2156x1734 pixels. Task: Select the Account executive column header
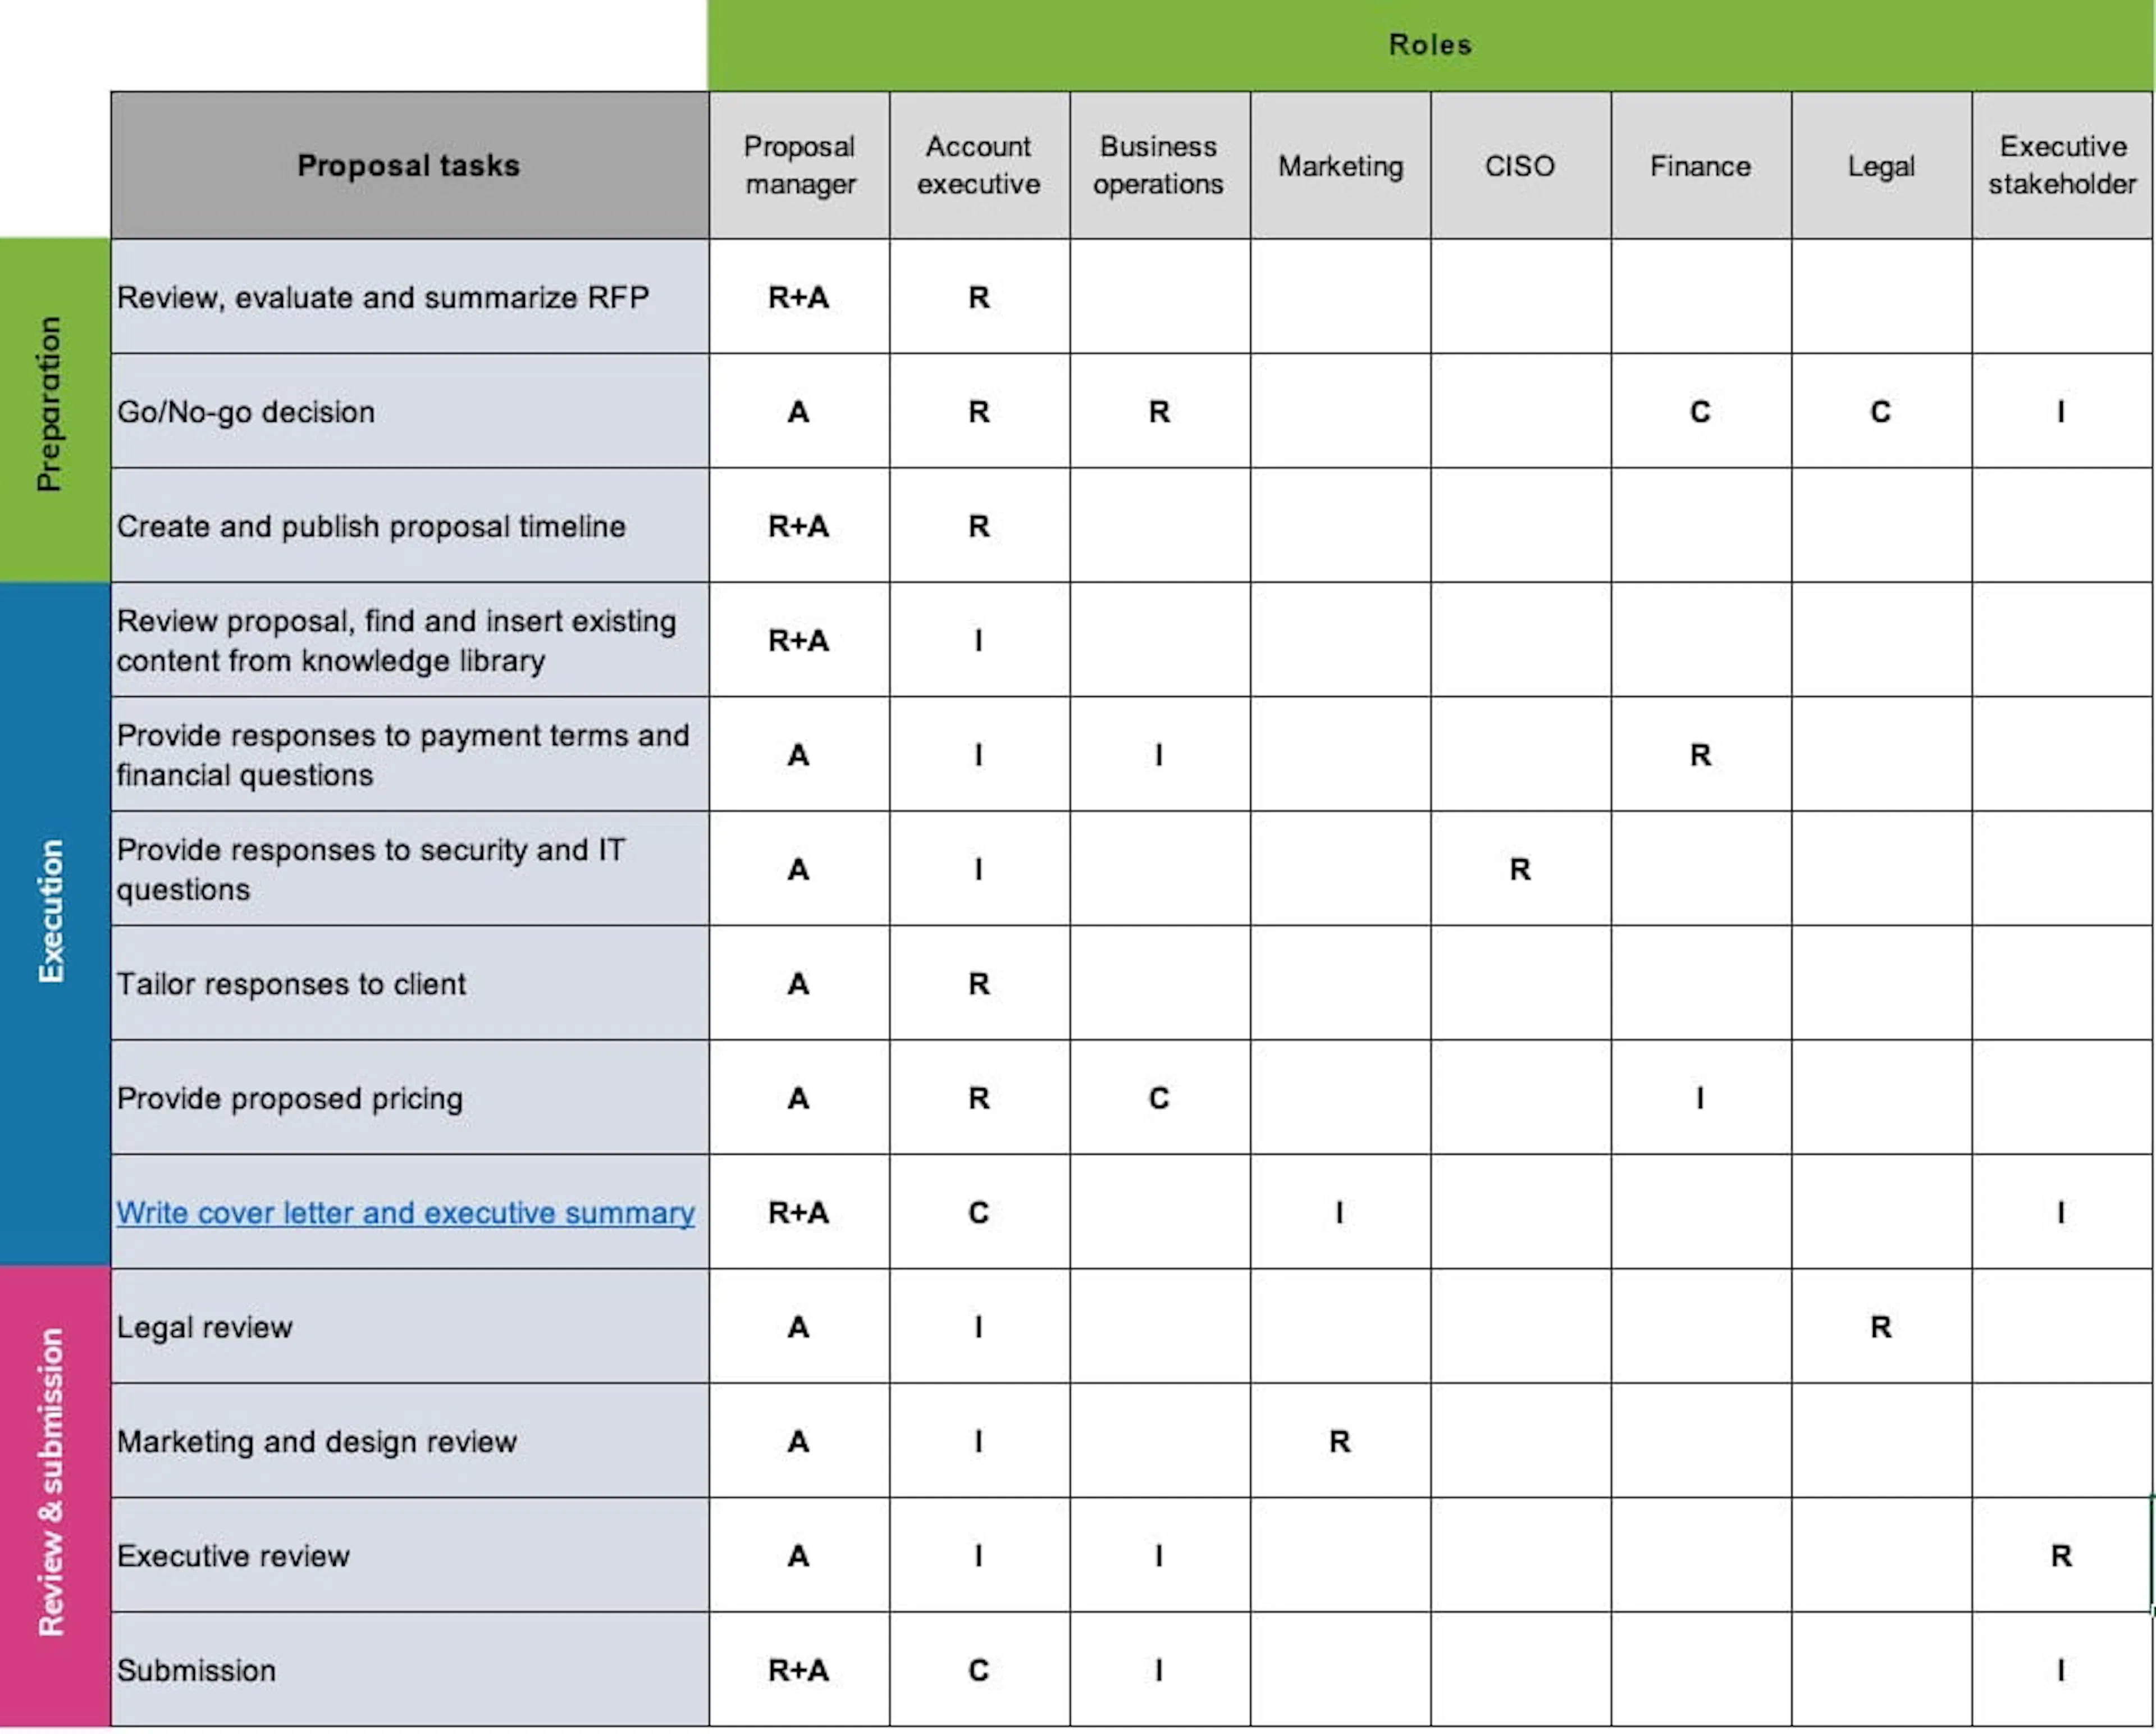coord(978,165)
